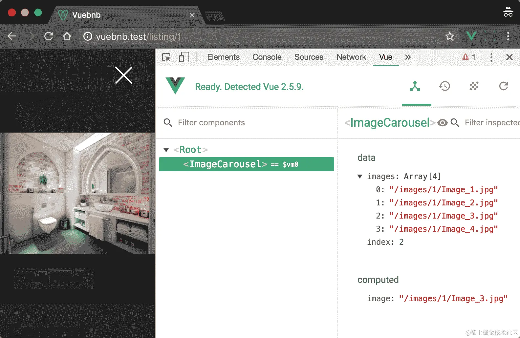Click the incognito mode icon
Screen dimensions: 520x338
508,12
